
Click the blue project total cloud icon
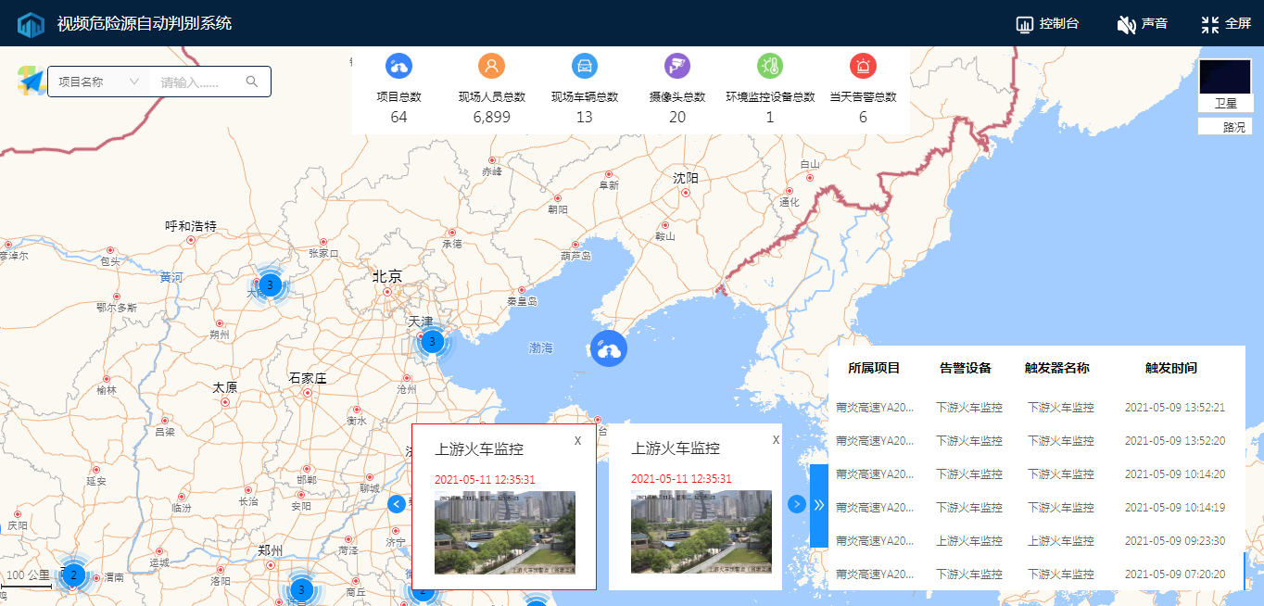(x=398, y=66)
